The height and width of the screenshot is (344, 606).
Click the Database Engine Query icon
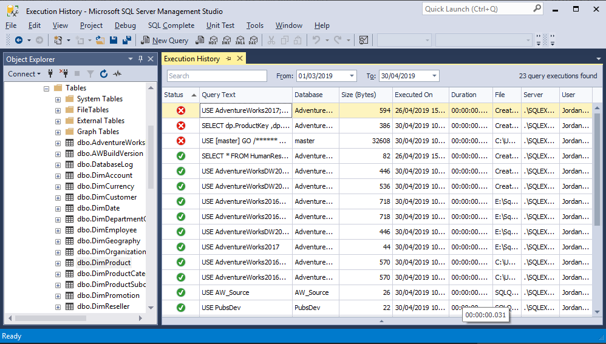pyautogui.click(x=200, y=40)
